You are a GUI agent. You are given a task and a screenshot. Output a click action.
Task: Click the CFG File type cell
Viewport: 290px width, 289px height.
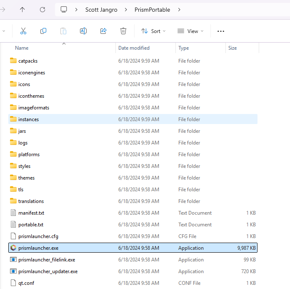click(187, 236)
